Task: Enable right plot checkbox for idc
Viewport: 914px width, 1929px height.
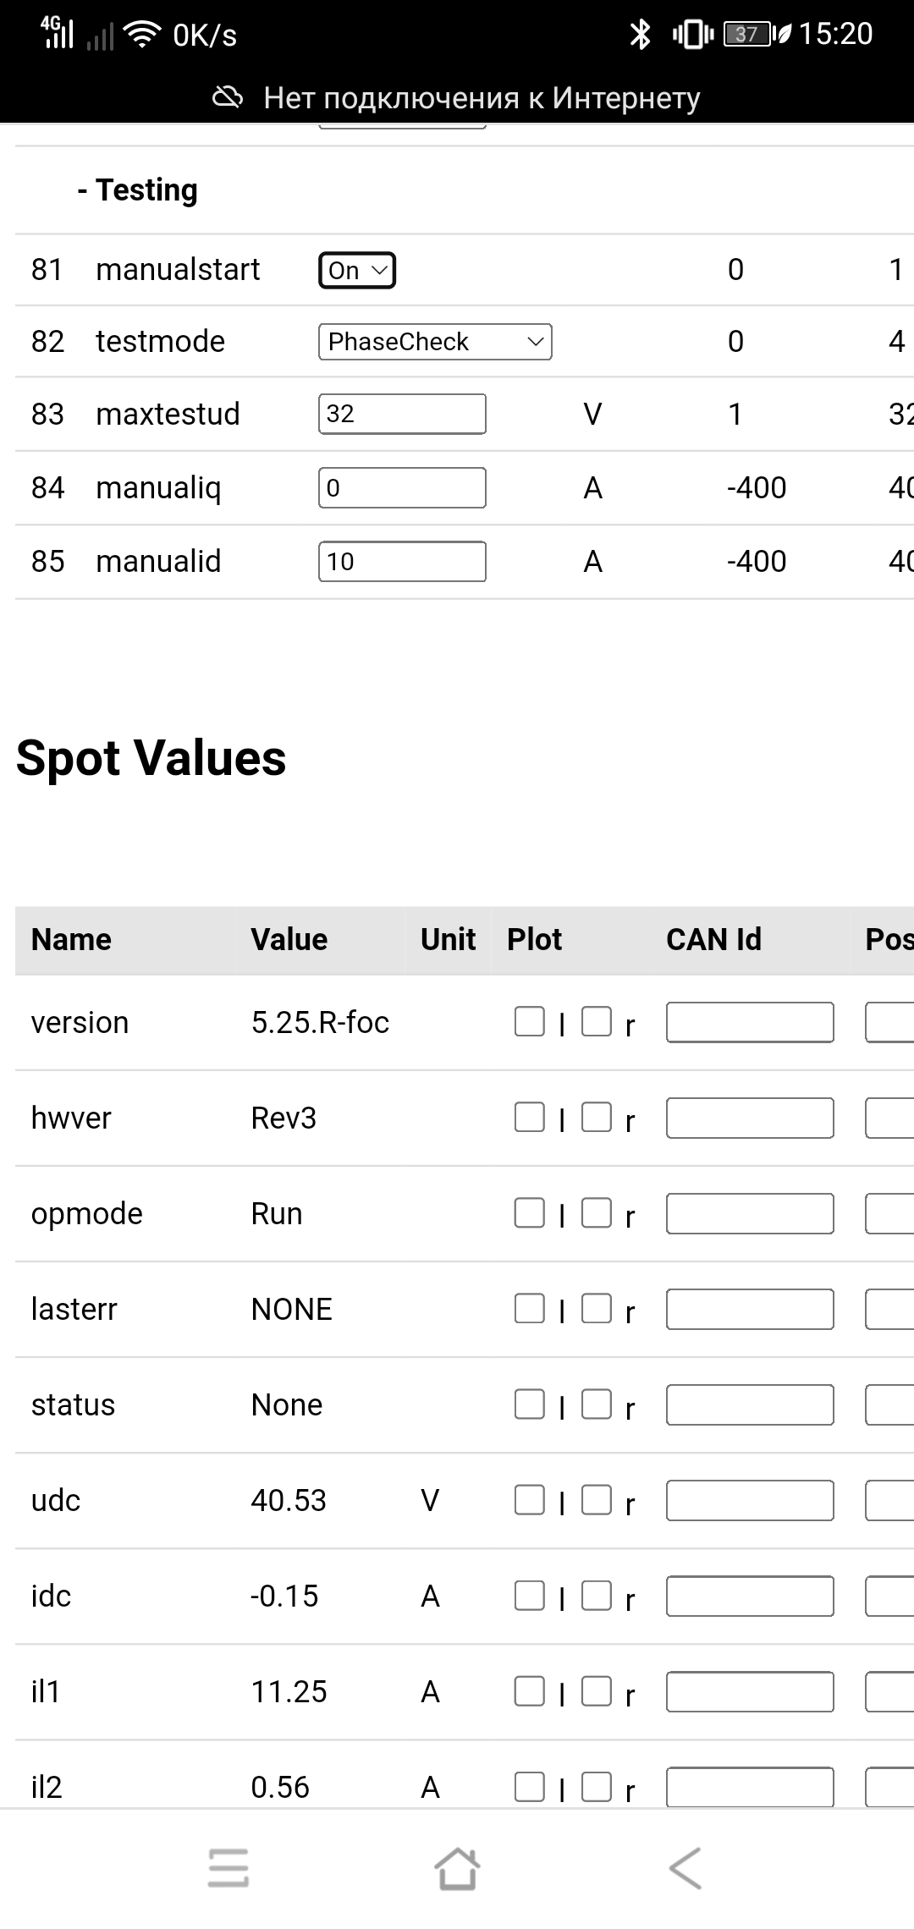Action: [597, 1596]
